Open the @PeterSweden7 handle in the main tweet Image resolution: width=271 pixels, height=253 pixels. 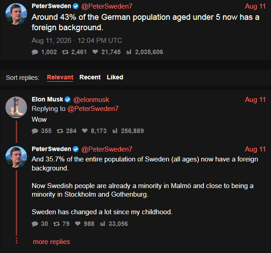(107, 6)
